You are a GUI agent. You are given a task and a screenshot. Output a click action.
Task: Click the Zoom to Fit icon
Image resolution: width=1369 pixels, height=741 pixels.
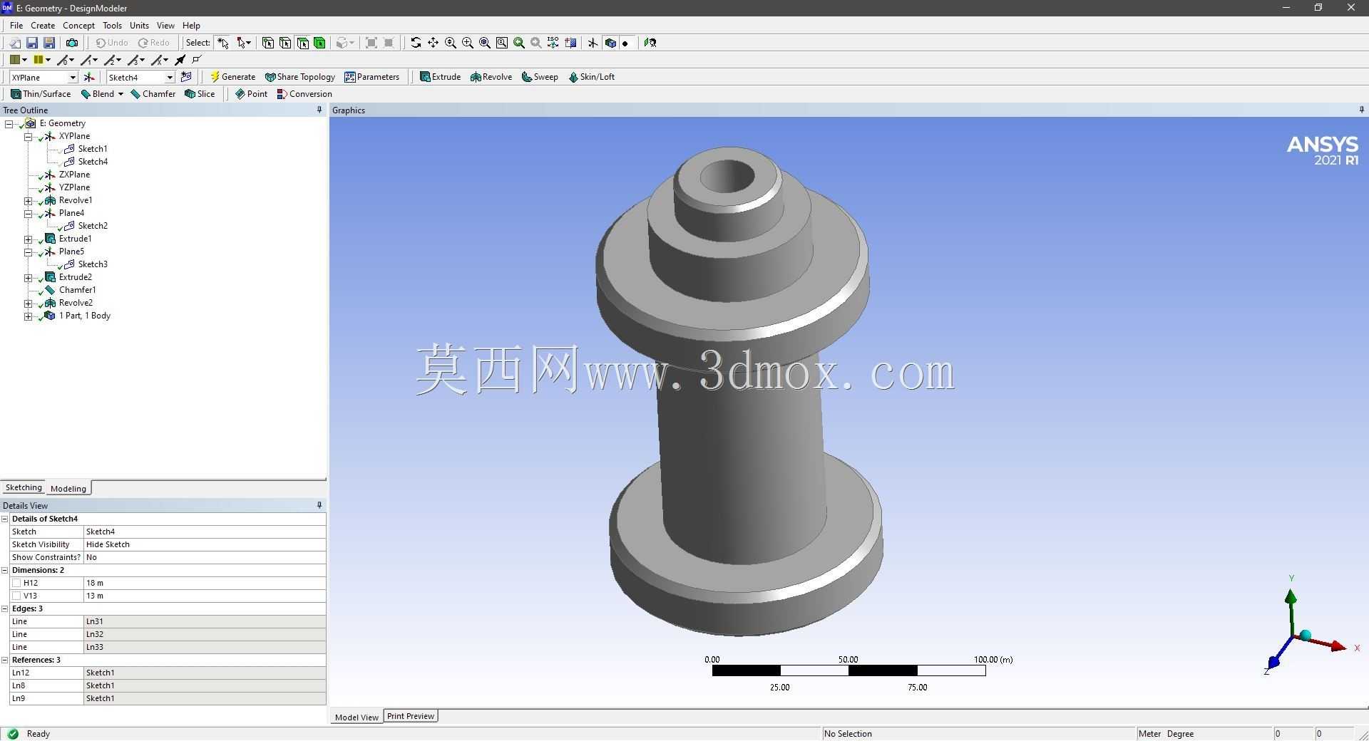click(x=484, y=43)
